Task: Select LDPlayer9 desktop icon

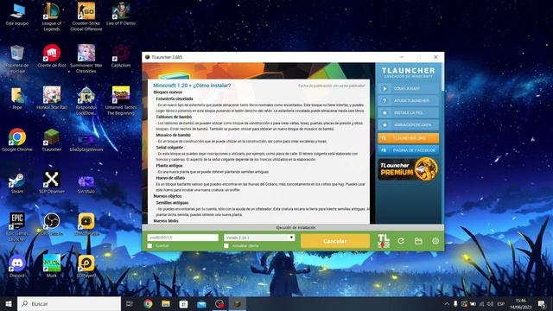Action: pyautogui.click(x=86, y=266)
